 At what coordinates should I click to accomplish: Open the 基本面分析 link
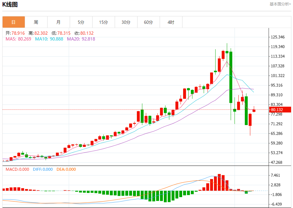[x=280, y=4]
